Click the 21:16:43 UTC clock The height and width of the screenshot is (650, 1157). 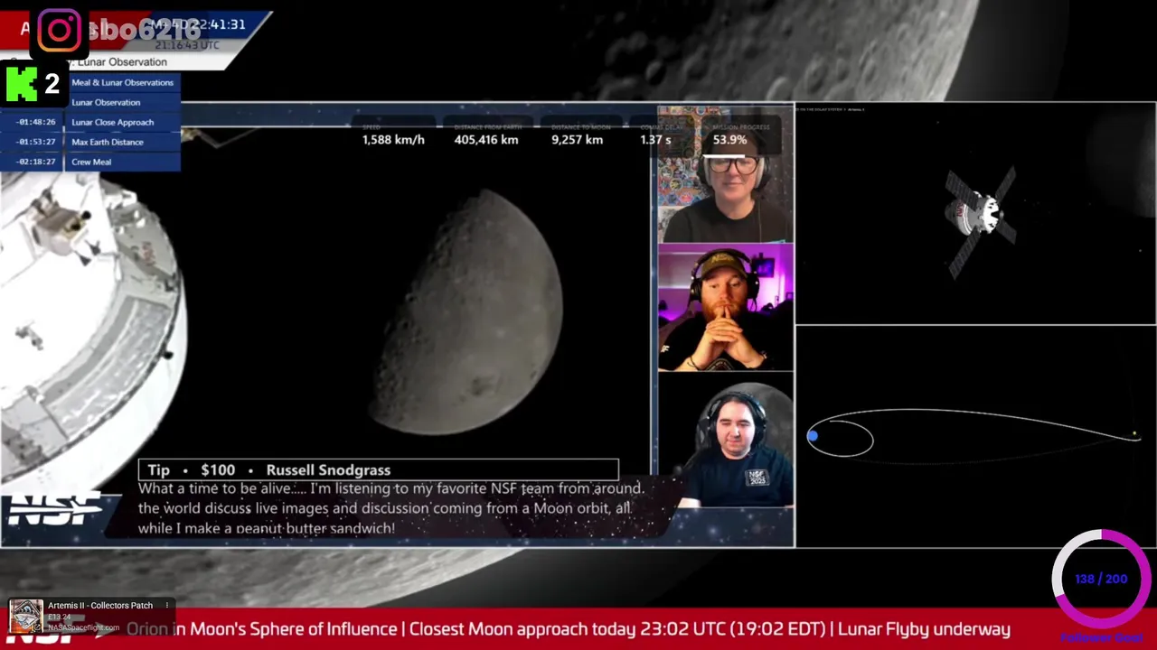[187, 45]
